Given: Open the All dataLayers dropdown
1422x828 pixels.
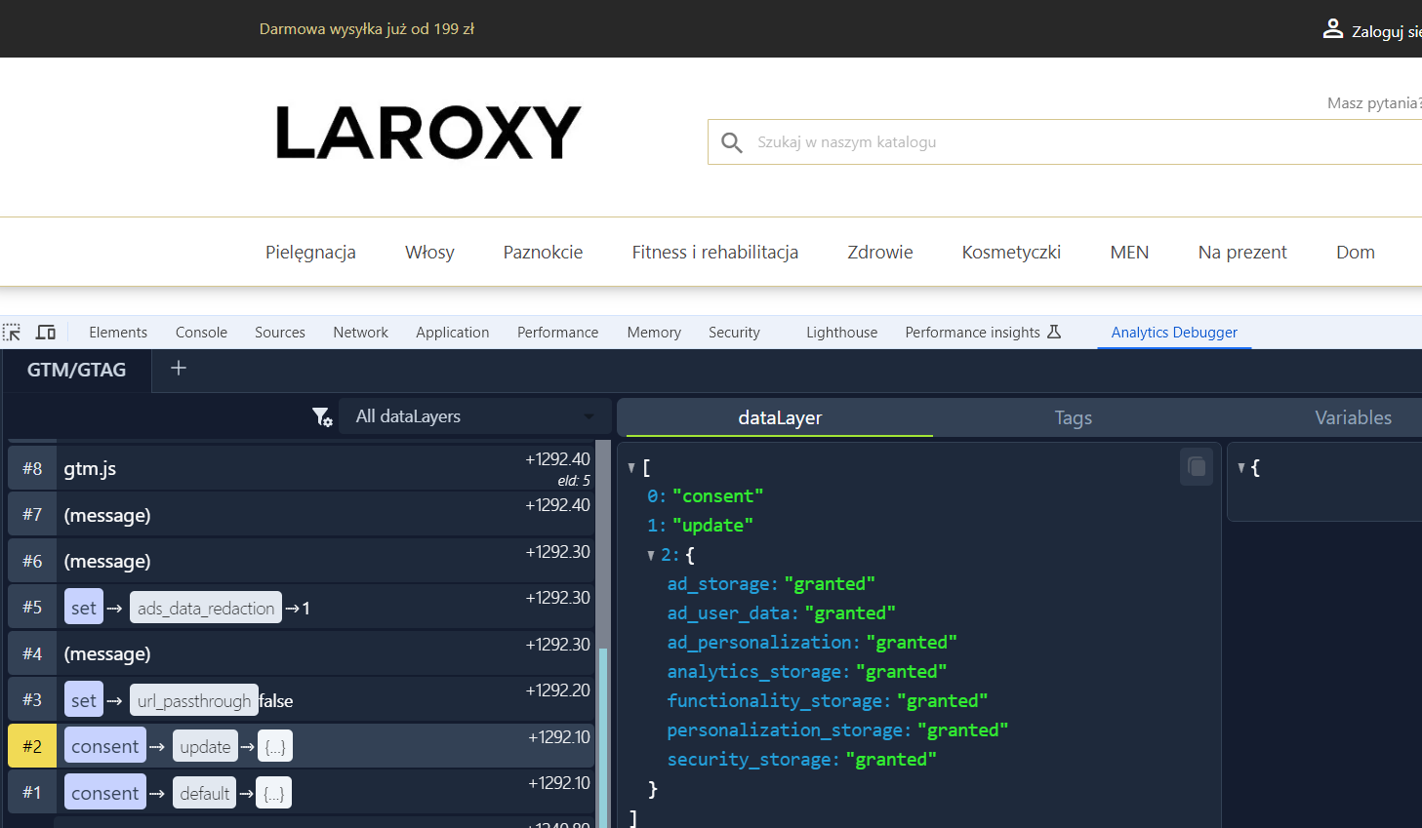Looking at the screenshot, I should (x=474, y=416).
